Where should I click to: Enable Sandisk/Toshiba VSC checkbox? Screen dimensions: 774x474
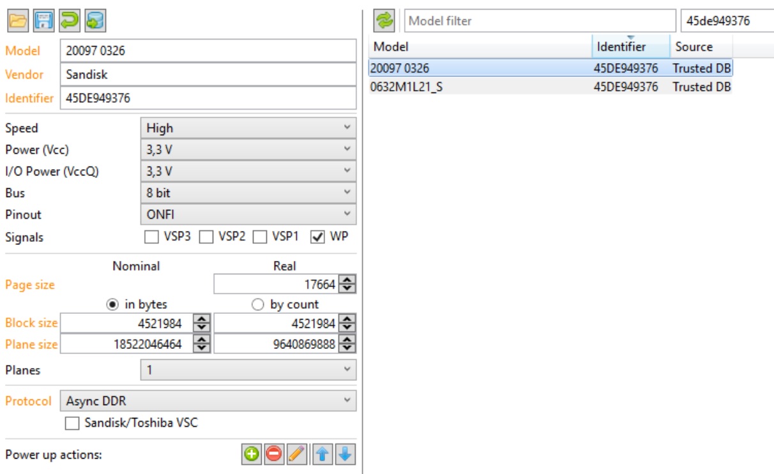click(73, 422)
